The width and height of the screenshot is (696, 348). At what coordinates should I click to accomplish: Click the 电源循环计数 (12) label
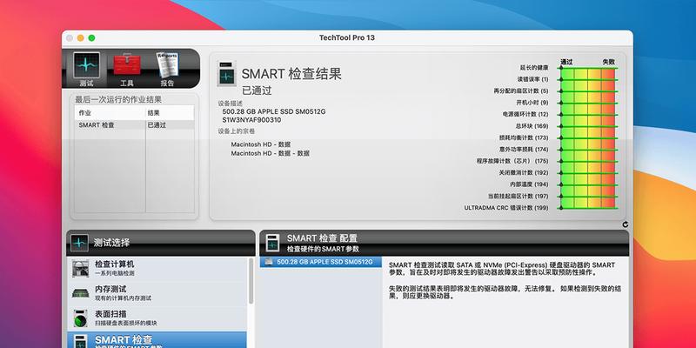525,115
